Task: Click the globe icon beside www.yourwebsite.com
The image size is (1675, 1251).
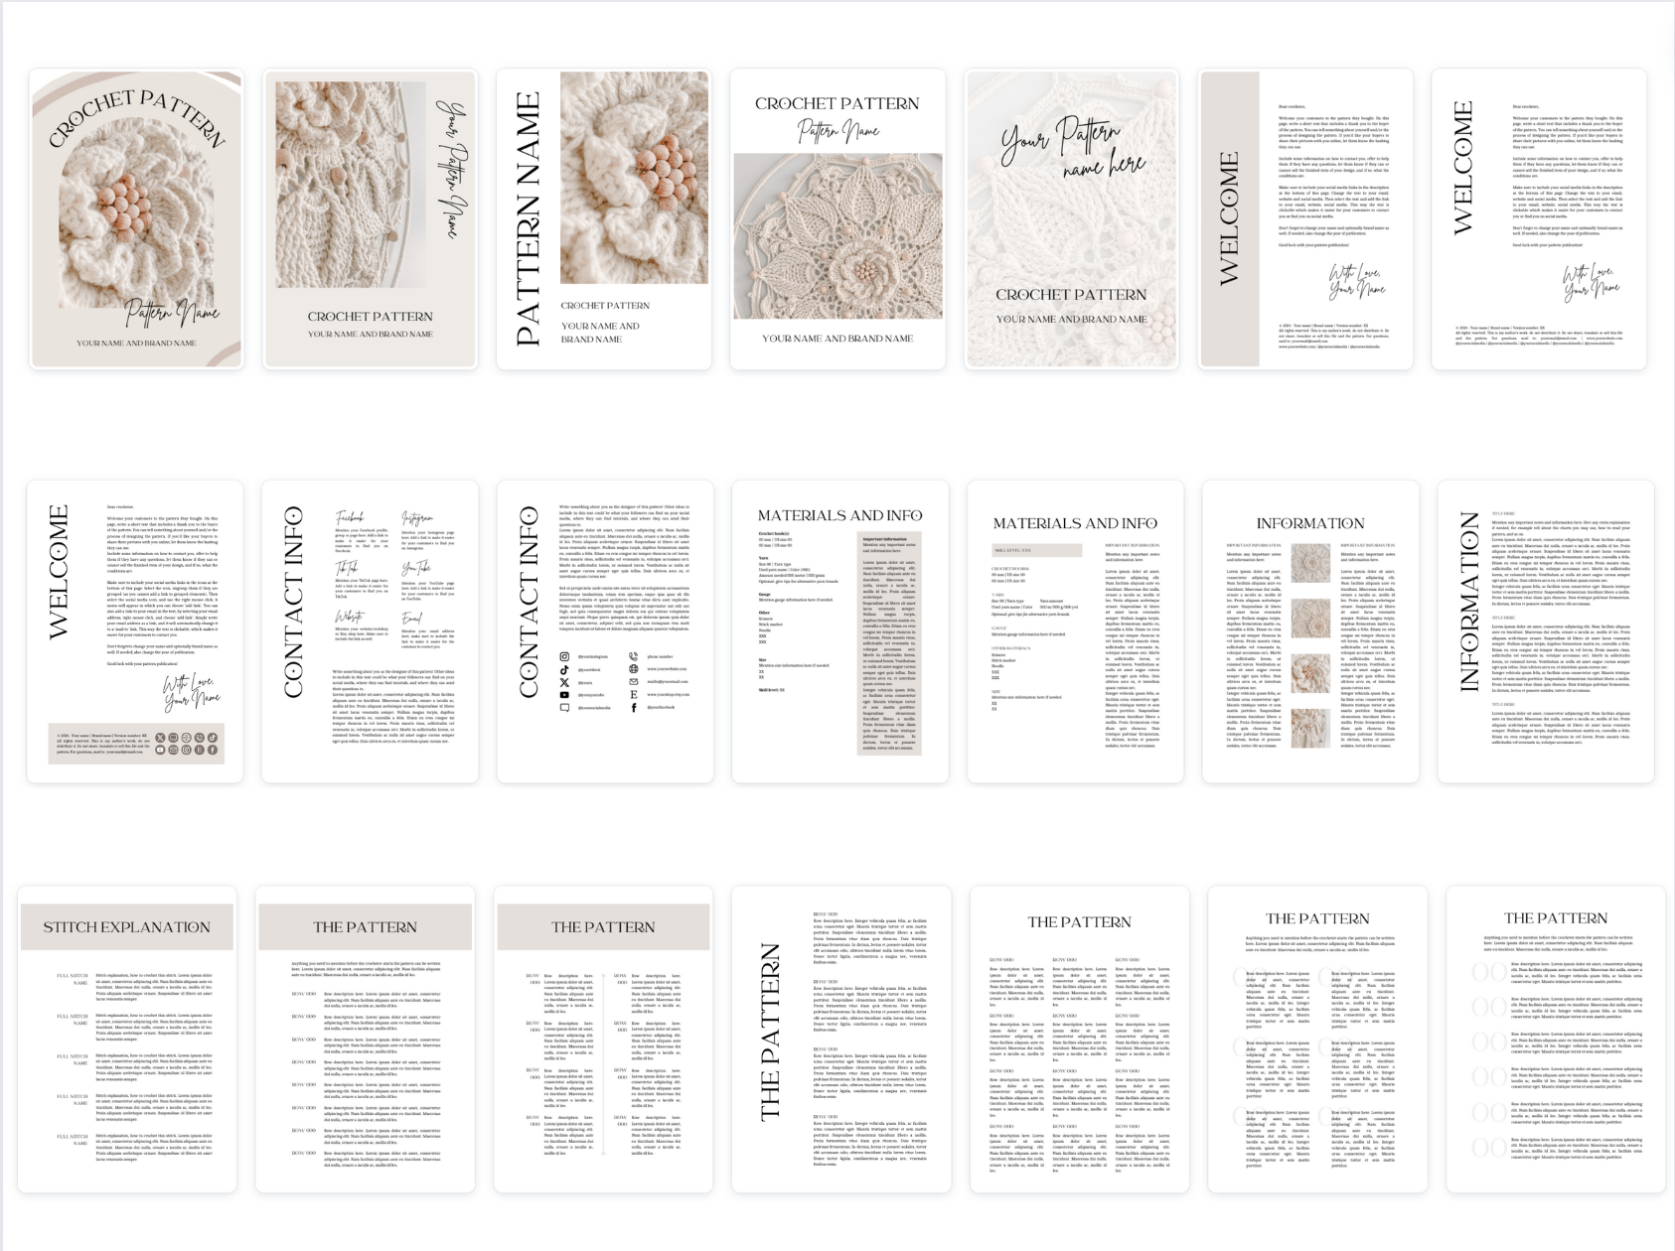Action: [x=634, y=669]
